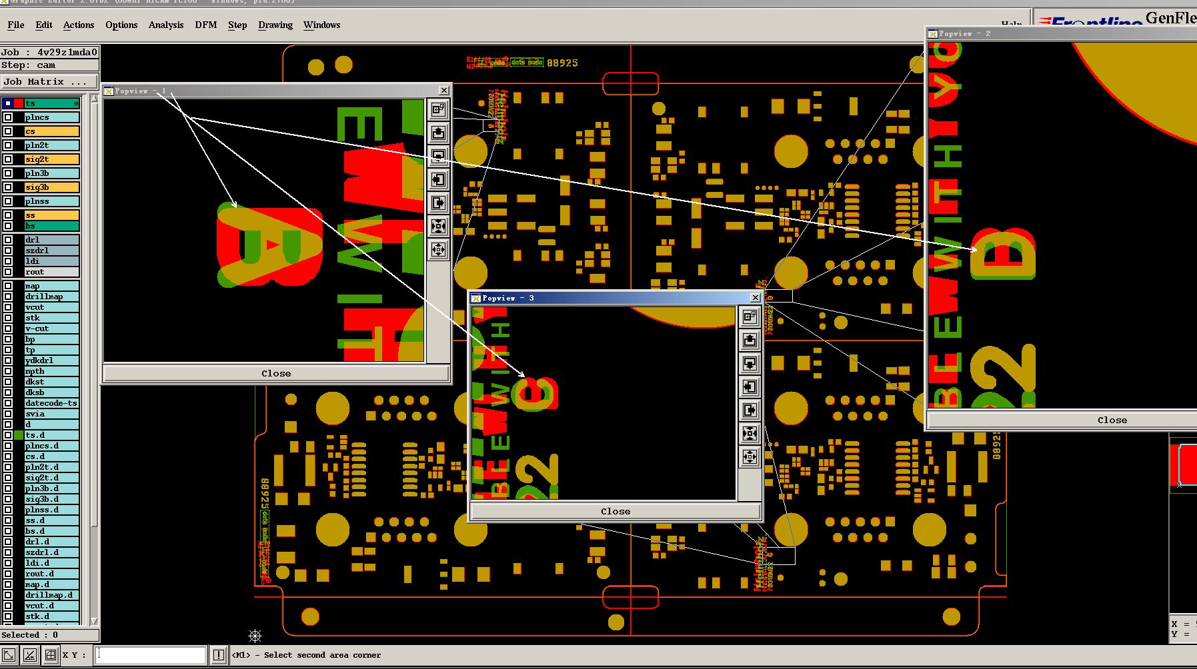Viewport: 1197px width, 669px height.
Task: Click the grid icon left of X Y
Action: click(51, 656)
